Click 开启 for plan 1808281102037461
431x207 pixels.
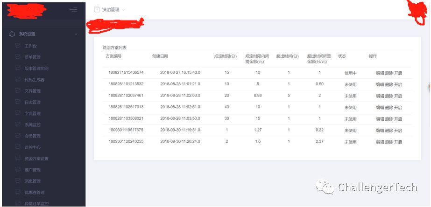coord(398,96)
